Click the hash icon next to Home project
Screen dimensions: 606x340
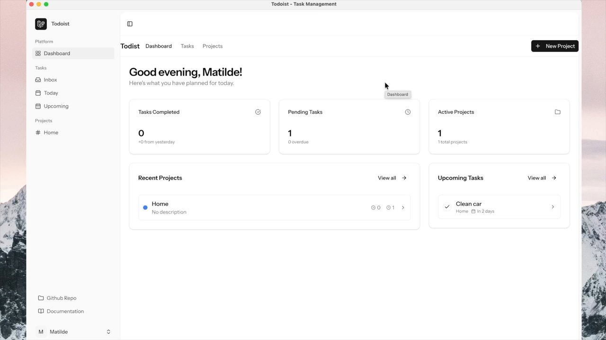click(x=38, y=133)
